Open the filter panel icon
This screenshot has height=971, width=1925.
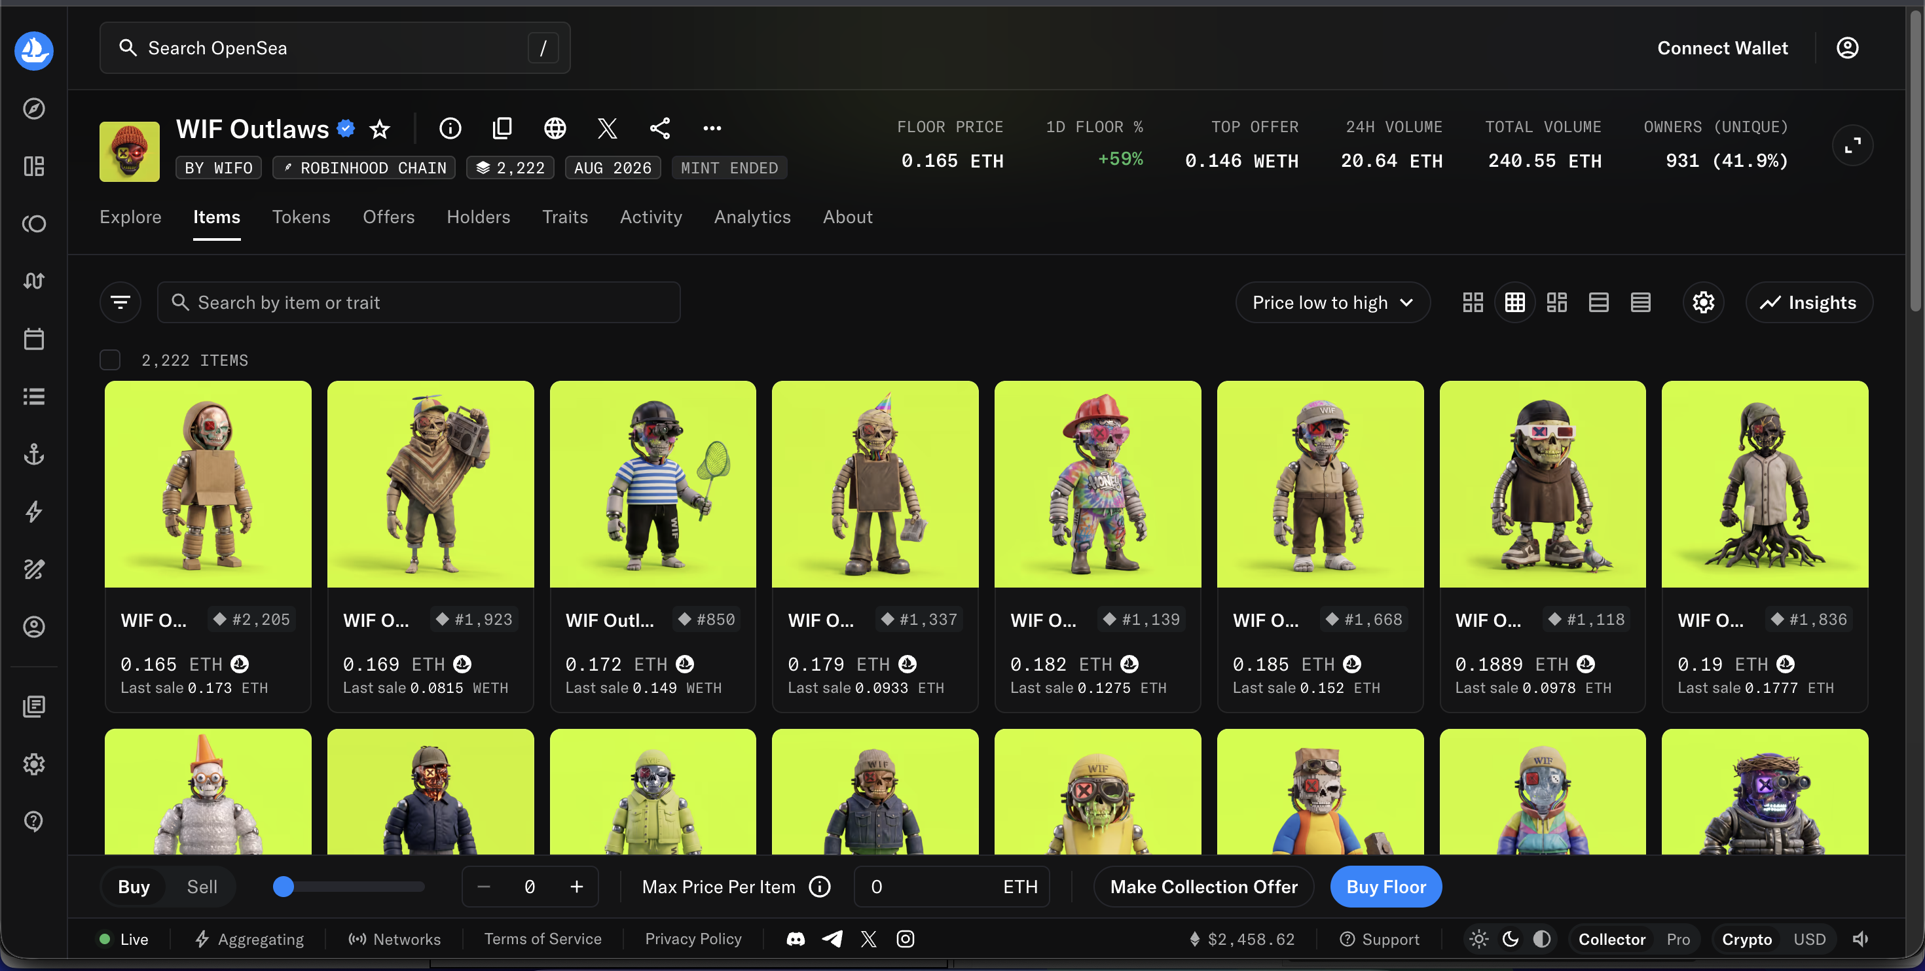(x=120, y=302)
